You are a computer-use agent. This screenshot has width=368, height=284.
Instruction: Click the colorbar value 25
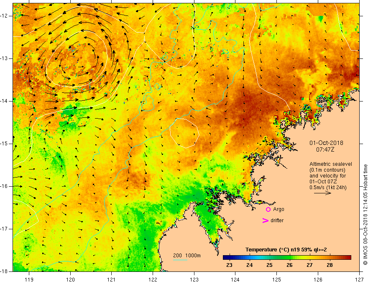pos(269,265)
